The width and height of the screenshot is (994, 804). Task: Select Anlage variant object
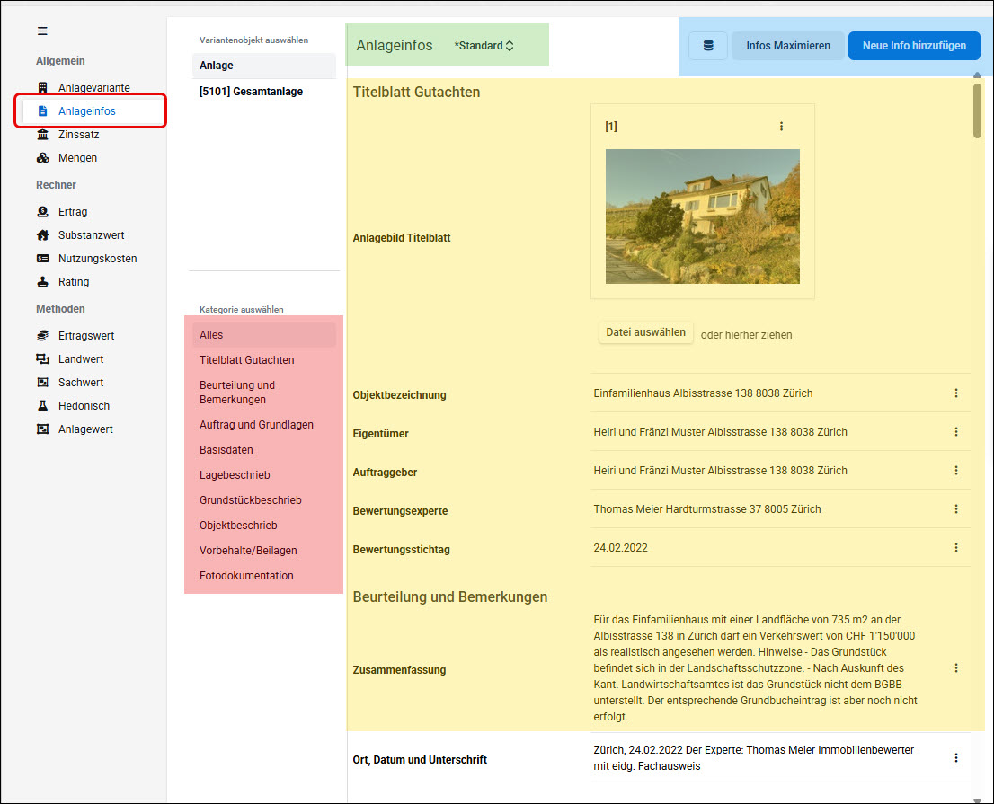tap(263, 66)
